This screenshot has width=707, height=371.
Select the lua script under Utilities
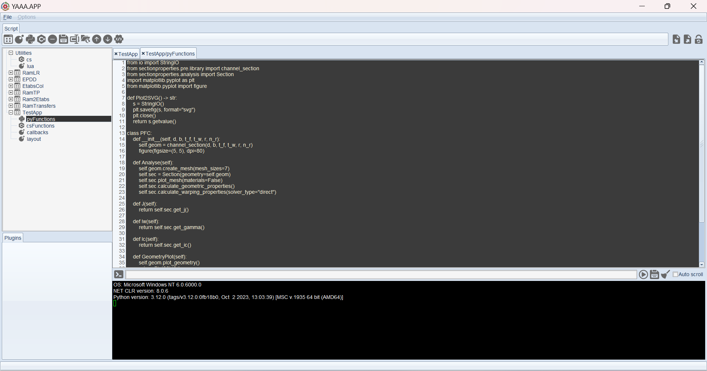point(30,66)
